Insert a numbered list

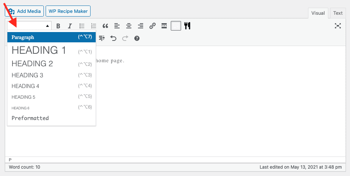tap(93, 26)
